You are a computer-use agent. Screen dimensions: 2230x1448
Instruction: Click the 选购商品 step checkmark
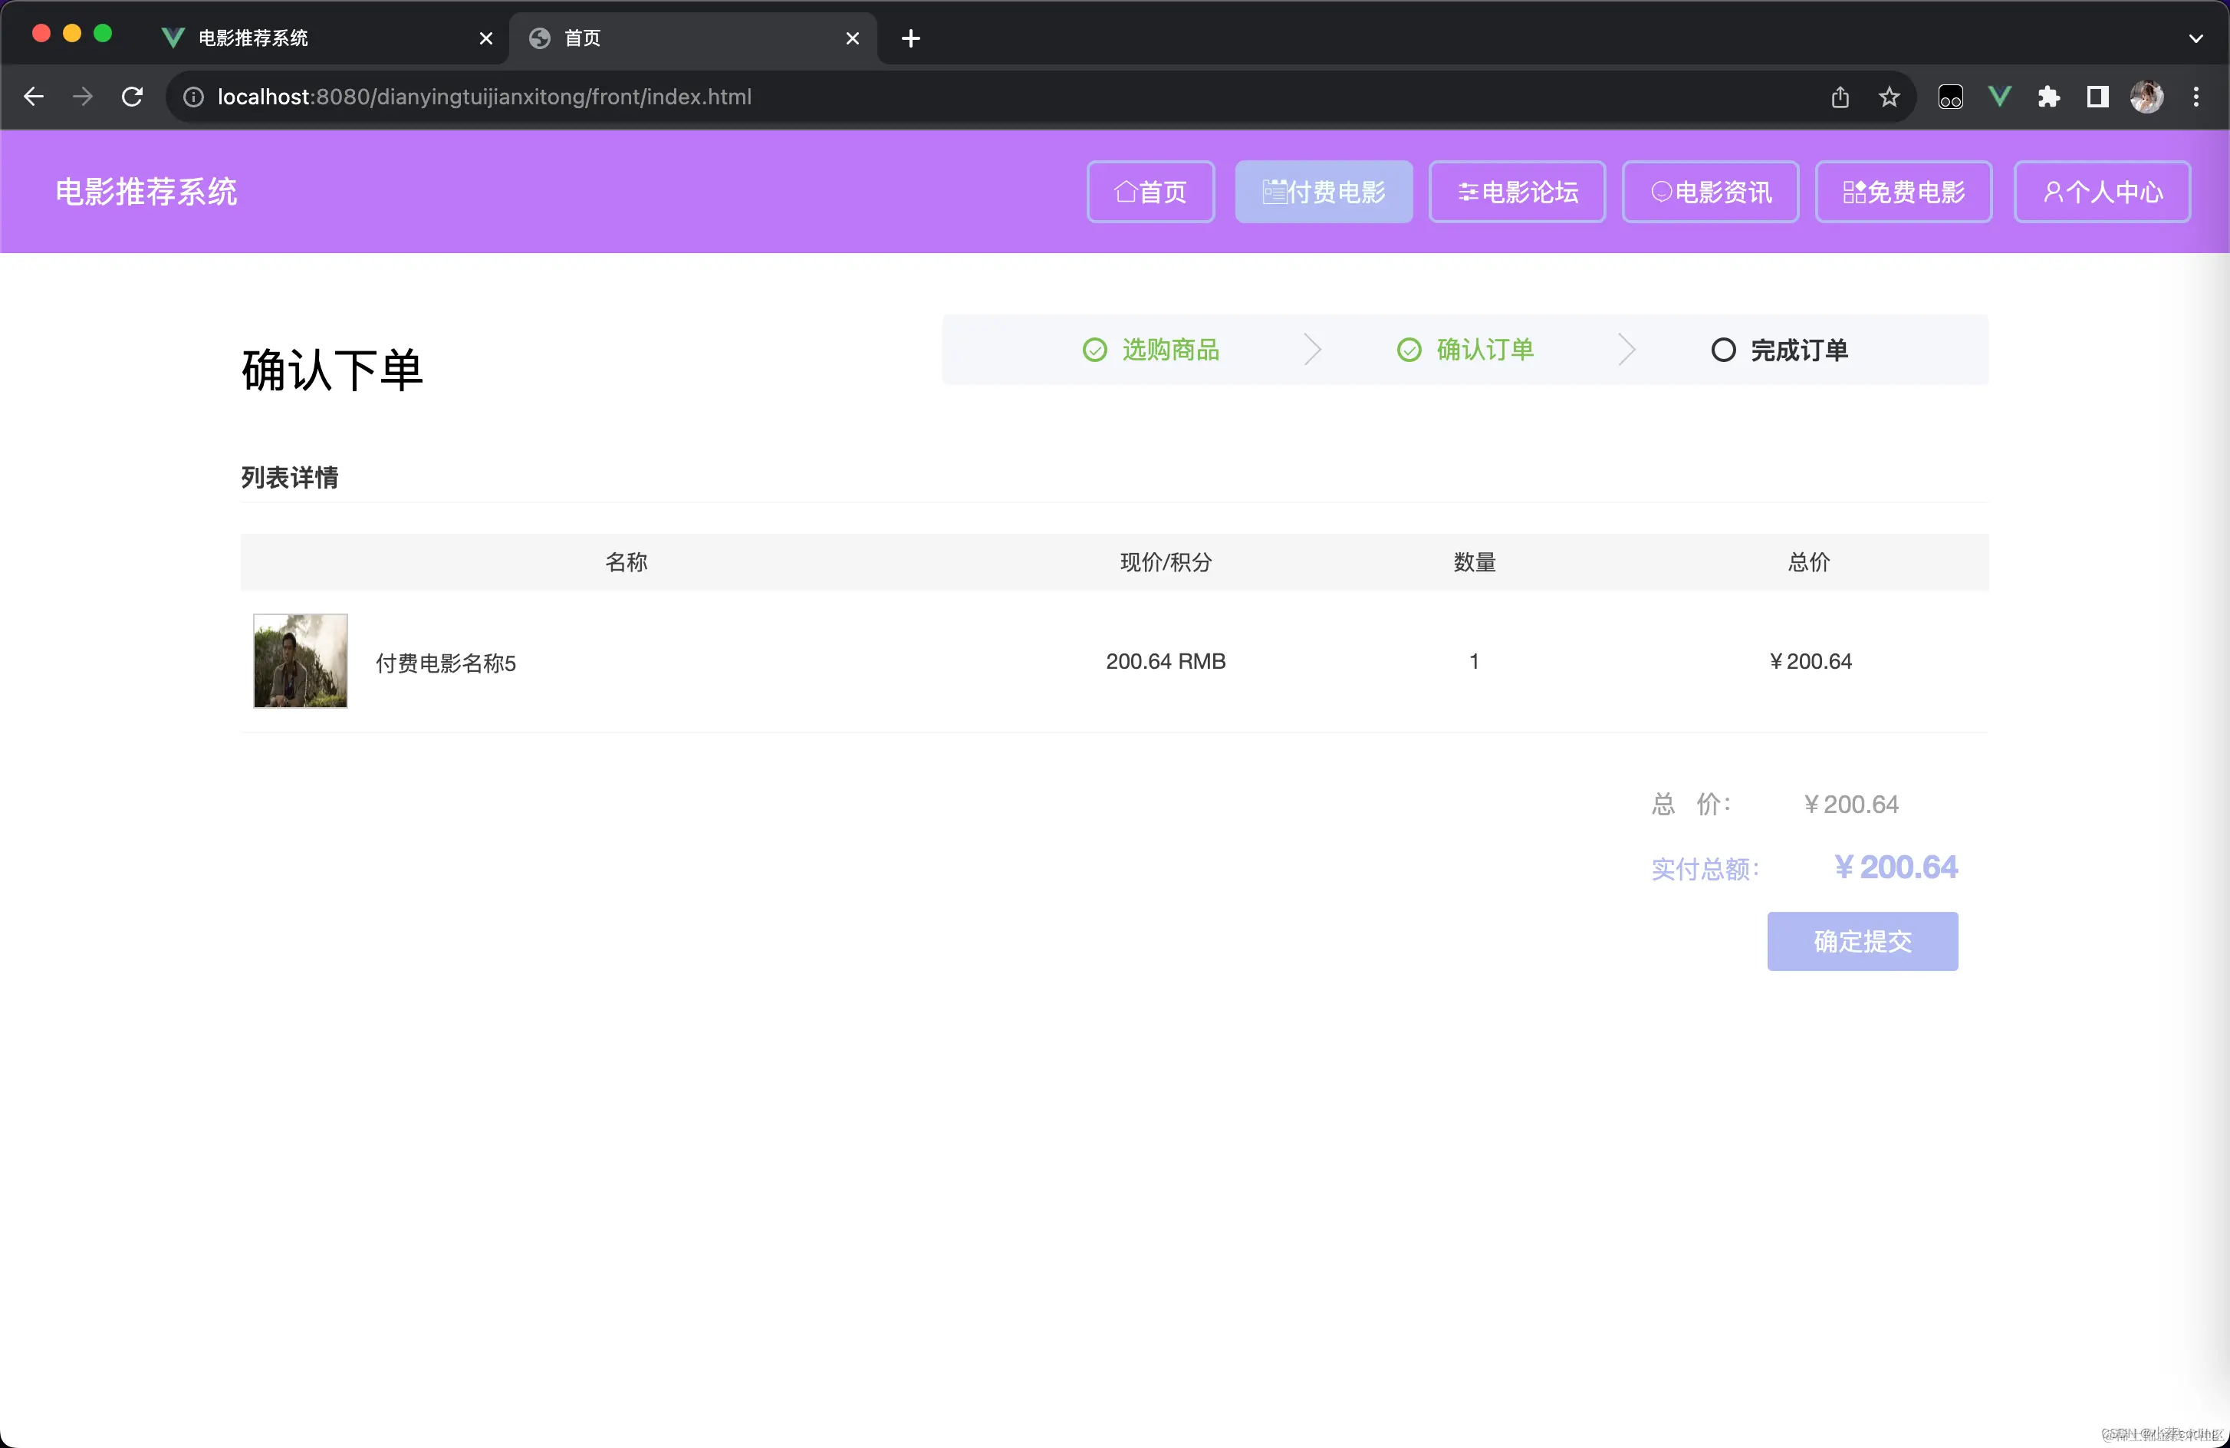pyautogui.click(x=1094, y=350)
